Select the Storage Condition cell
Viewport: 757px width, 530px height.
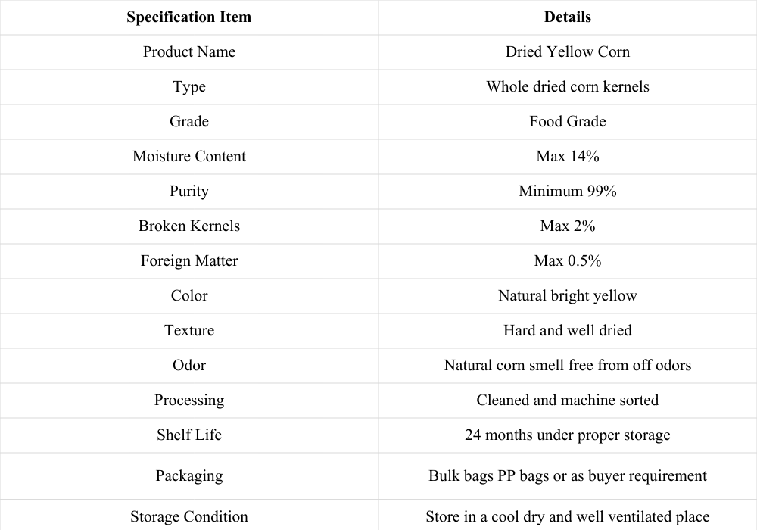tap(188, 515)
